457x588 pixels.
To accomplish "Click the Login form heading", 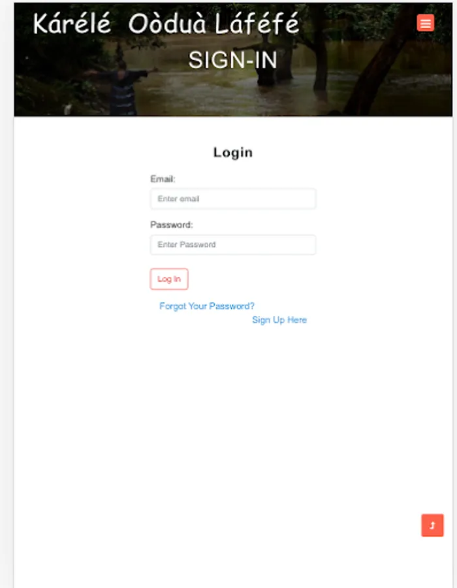I will point(233,152).
